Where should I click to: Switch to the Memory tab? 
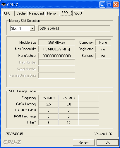click(x=53, y=13)
